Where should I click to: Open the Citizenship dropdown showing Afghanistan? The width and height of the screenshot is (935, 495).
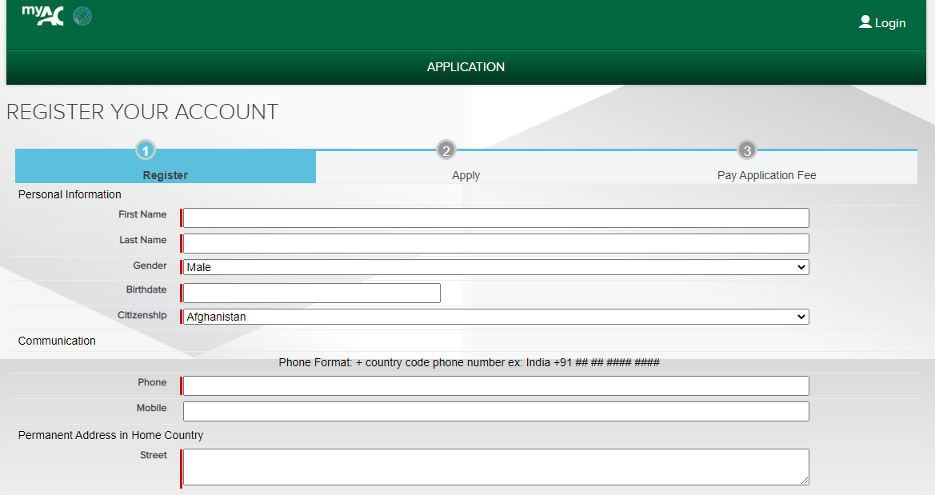pyautogui.click(x=494, y=317)
